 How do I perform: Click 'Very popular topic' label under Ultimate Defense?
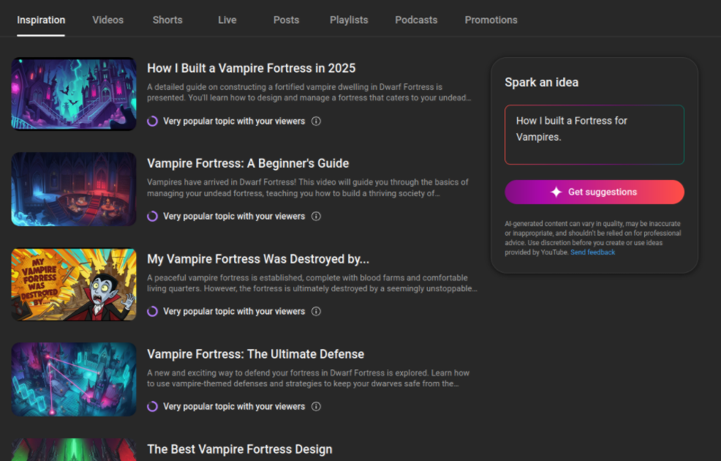click(x=234, y=406)
